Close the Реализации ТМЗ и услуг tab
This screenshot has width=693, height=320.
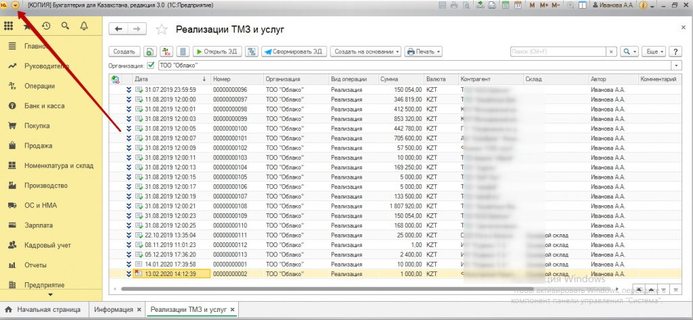233,309
